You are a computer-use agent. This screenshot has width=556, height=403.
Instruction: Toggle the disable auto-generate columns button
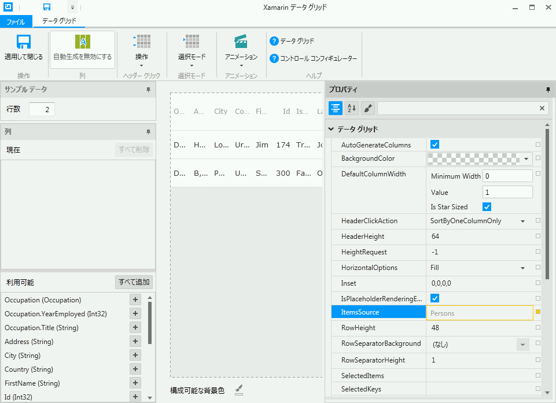[x=82, y=49]
